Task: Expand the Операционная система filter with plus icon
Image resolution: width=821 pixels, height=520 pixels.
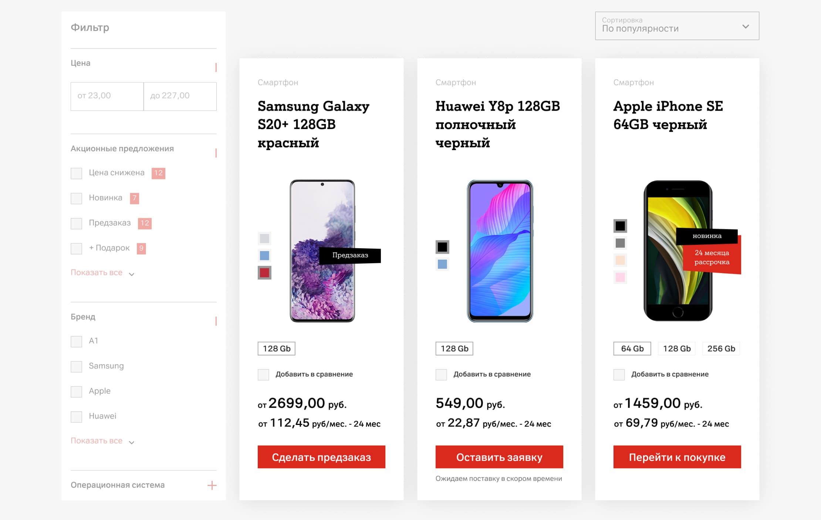Action: click(x=212, y=485)
